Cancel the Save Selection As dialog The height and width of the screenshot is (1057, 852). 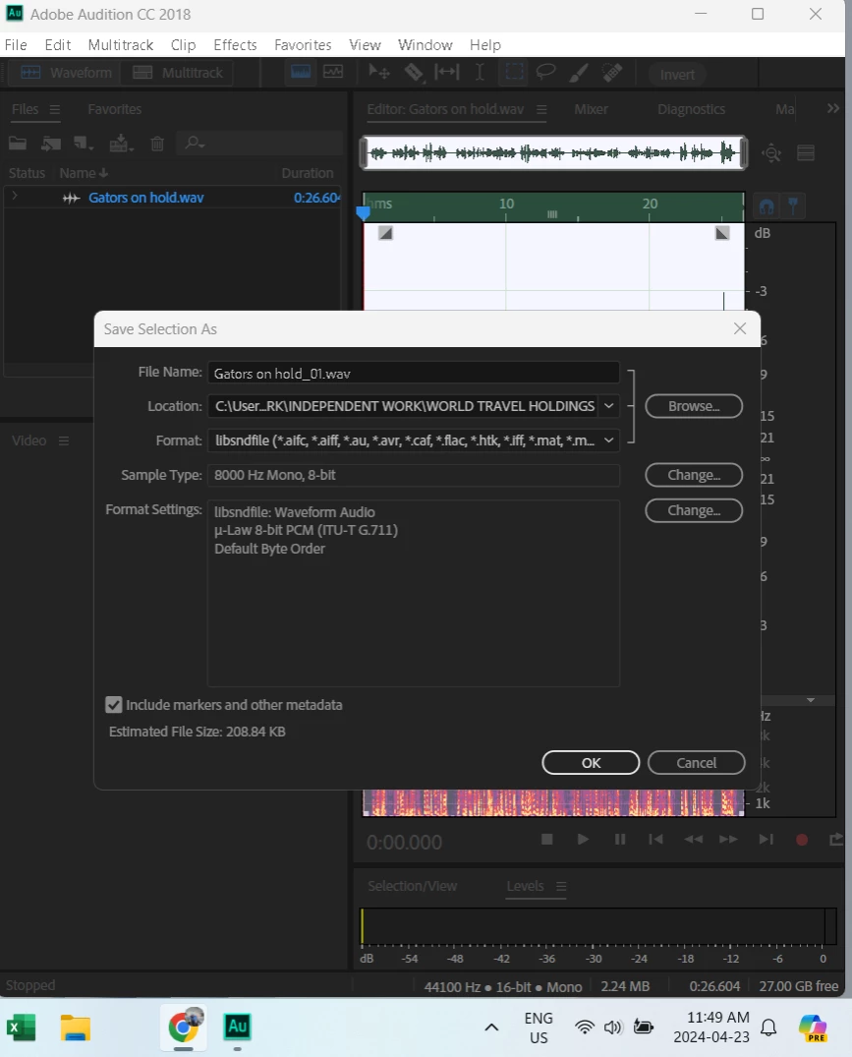click(697, 762)
